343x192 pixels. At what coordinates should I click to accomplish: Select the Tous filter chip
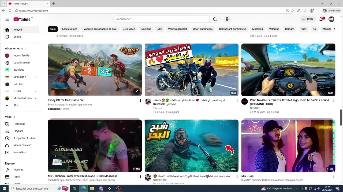click(53, 29)
